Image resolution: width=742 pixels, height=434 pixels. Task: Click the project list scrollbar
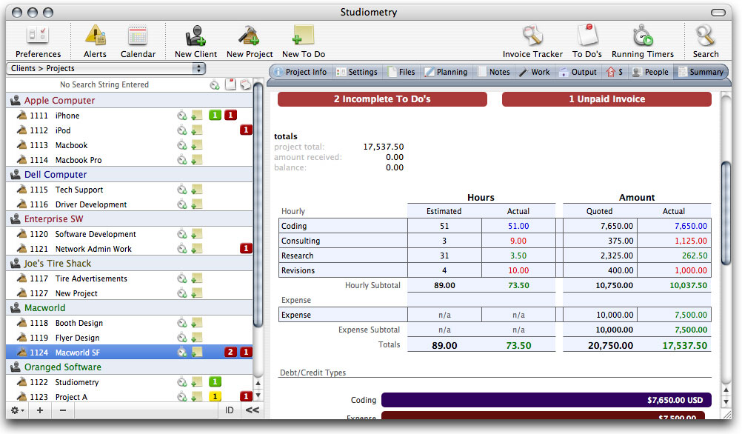pos(258,204)
